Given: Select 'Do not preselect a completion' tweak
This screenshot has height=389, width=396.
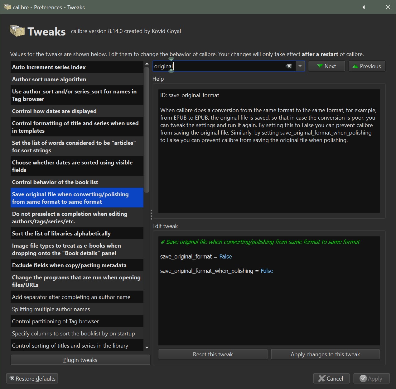Looking at the screenshot, I should [x=77, y=217].
